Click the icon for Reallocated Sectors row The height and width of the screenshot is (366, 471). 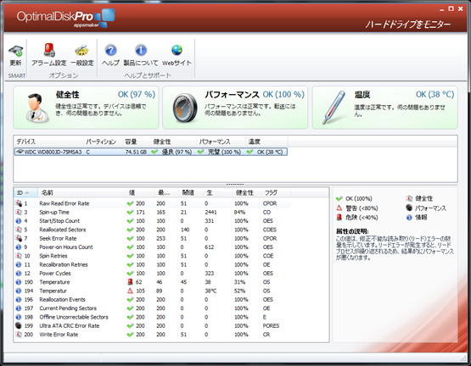(x=19, y=230)
